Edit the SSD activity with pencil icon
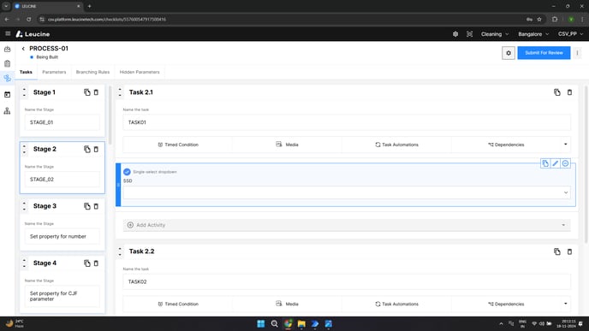This screenshot has height=331, width=589. click(x=556, y=163)
